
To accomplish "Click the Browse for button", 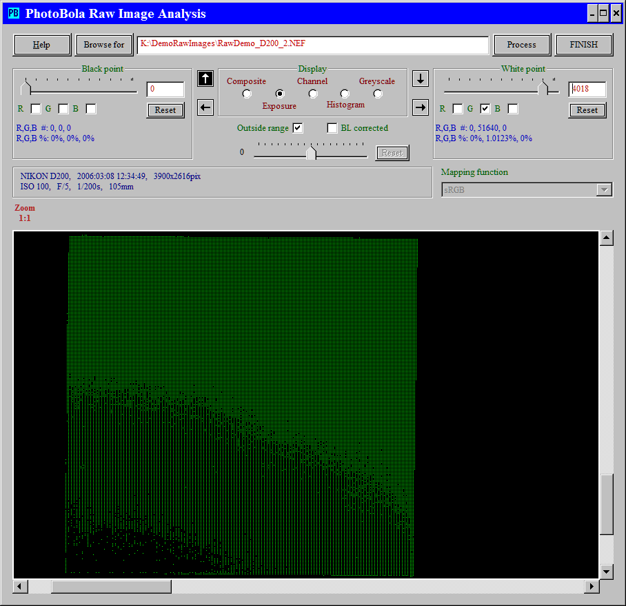I will click(x=104, y=45).
